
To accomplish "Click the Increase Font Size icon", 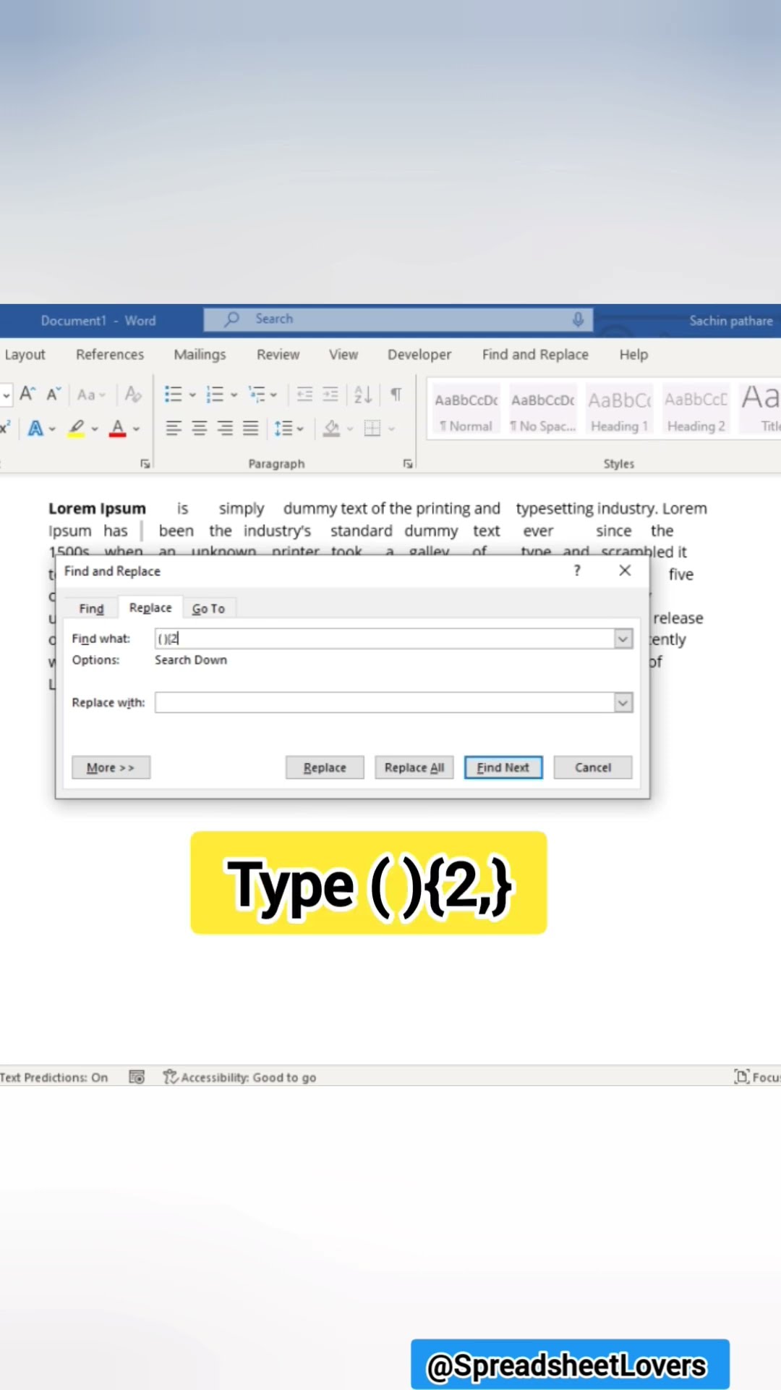I will [27, 395].
